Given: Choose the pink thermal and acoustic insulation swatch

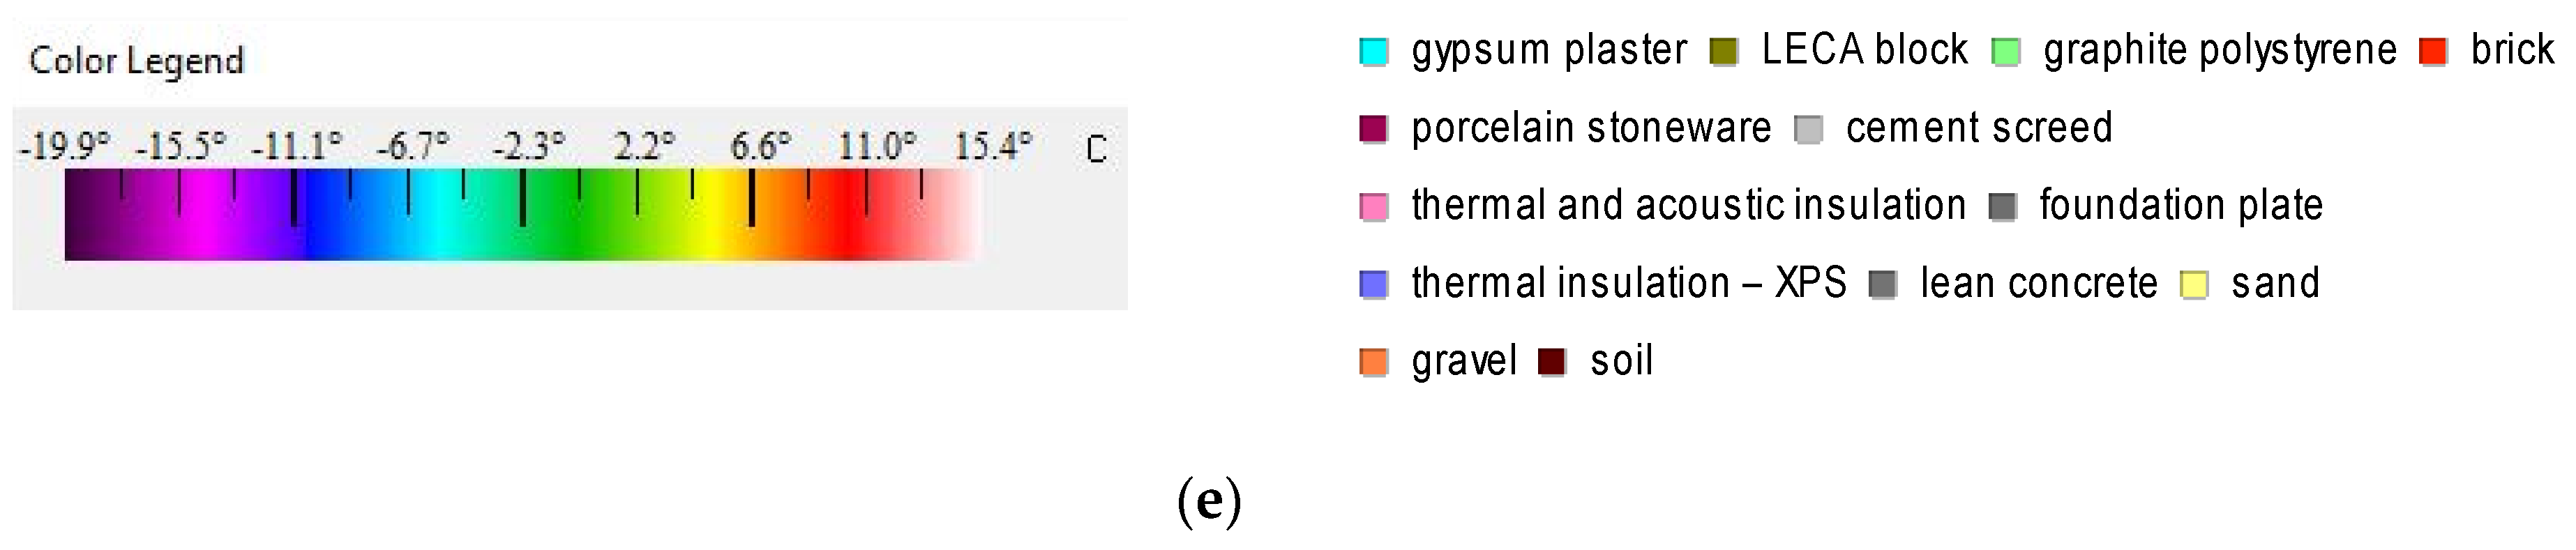Looking at the screenshot, I should (1374, 207).
